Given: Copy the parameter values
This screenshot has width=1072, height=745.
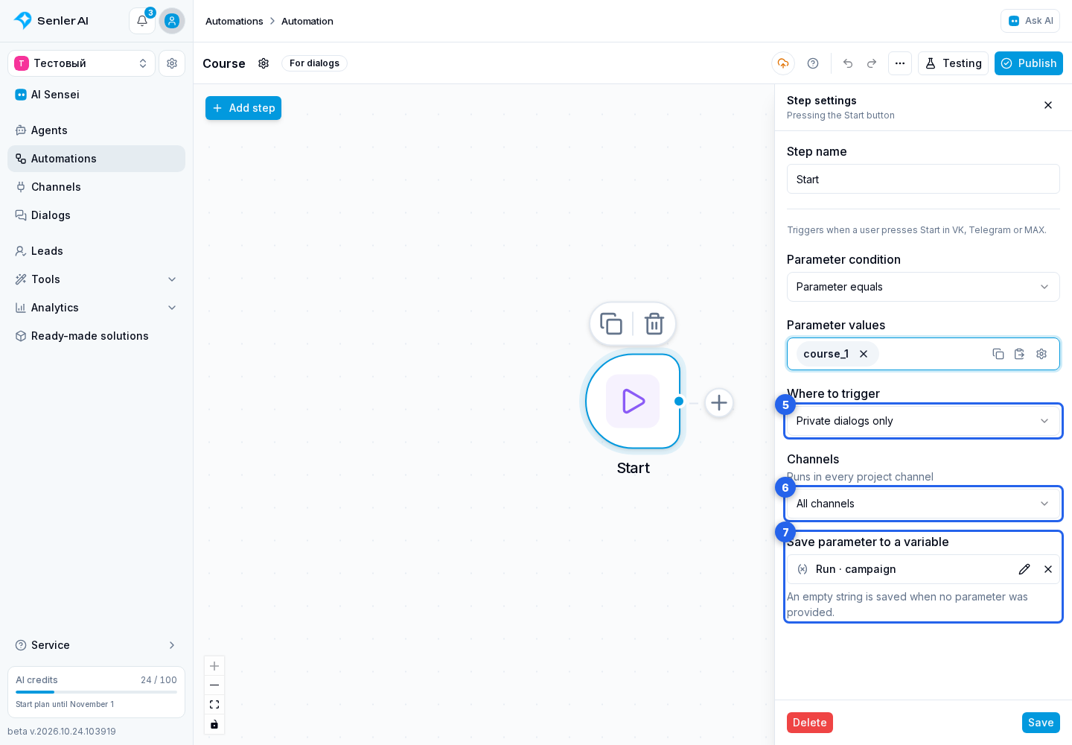Looking at the screenshot, I should (x=998, y=354).
